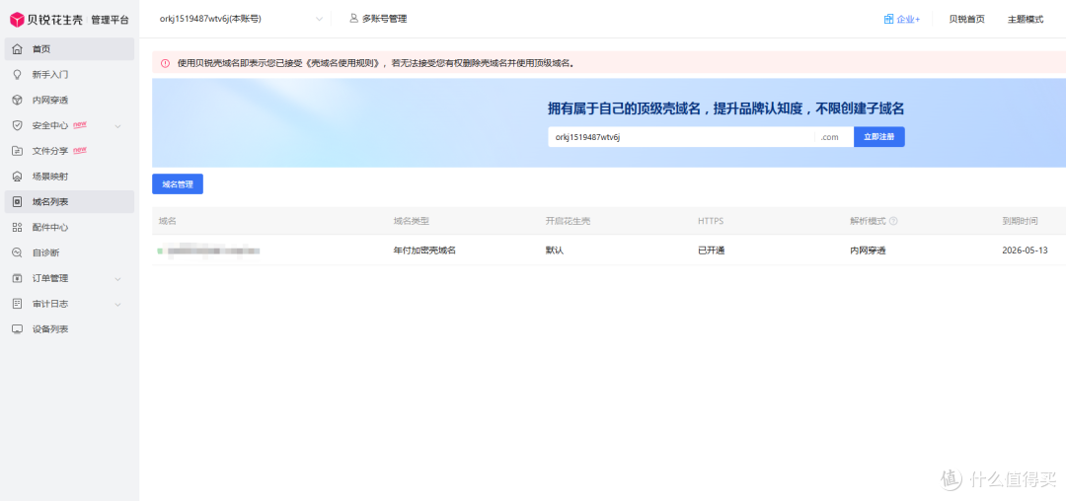Click the 域名类型 column header
This screenshot has height=501, width=1066.
click(x=412, y=221)
